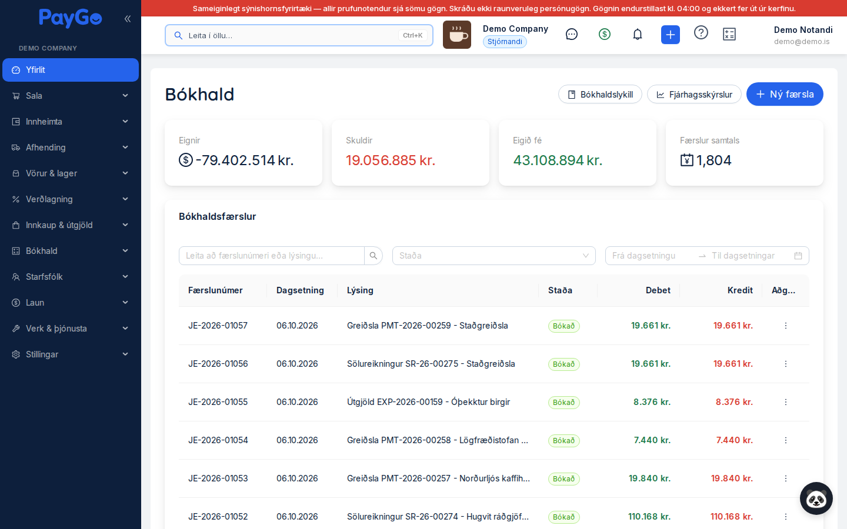Click the coffee cup company logo
The height and width of the screenshot is (529, 847).
click(x=457, y=35)
